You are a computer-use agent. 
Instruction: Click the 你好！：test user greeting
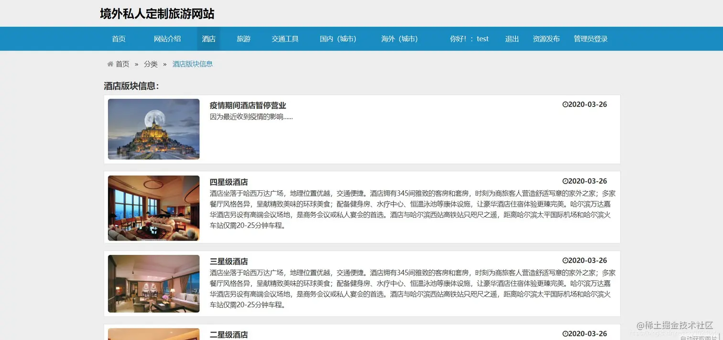(x=469, y=39)
